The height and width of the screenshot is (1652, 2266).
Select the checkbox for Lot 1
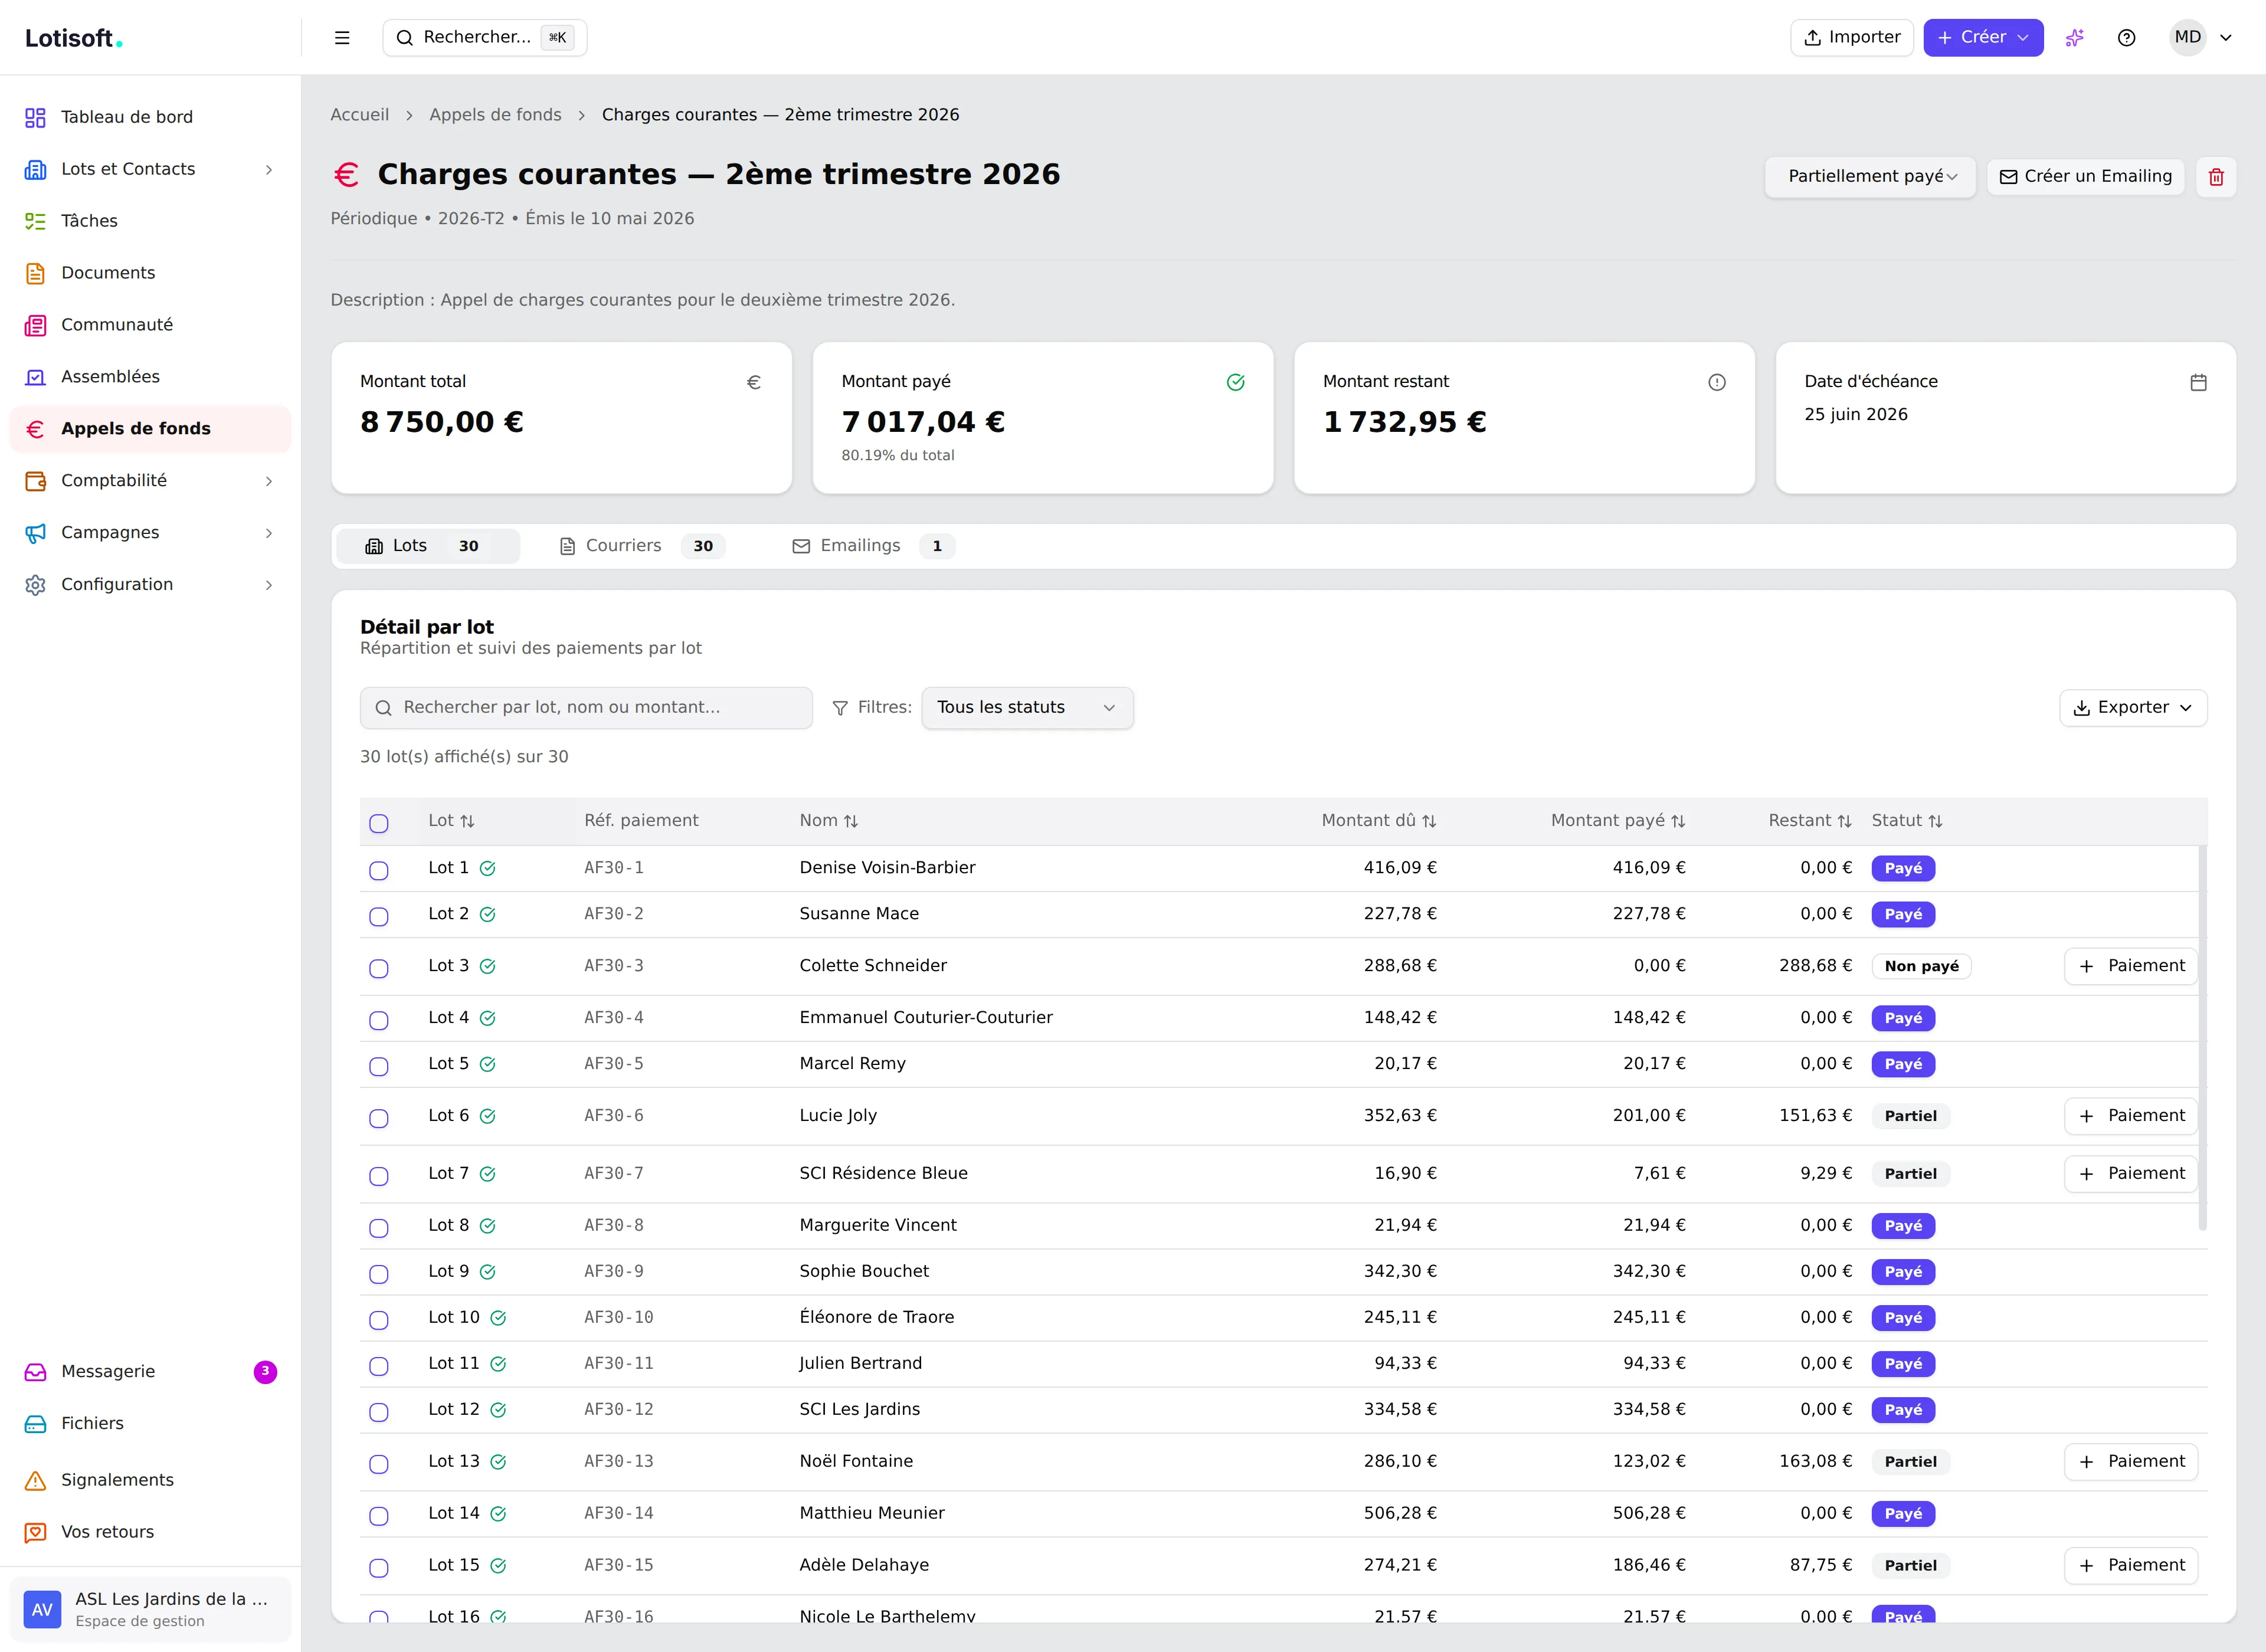click(x=379, y=871)
